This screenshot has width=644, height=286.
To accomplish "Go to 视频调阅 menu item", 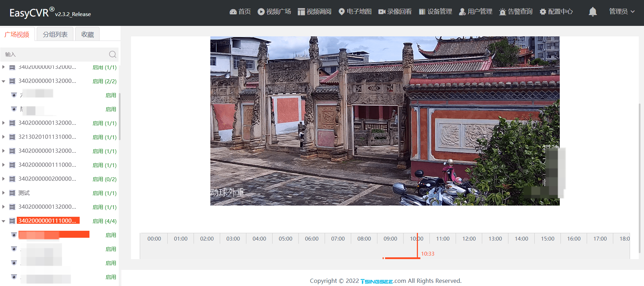I will (314, 12).
